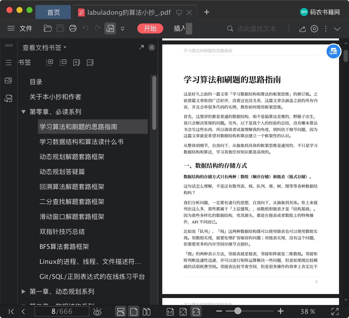Click the 点此查找文本 search field
The height and width of the screenshot is (318, 349).
(x=256, y=29)
